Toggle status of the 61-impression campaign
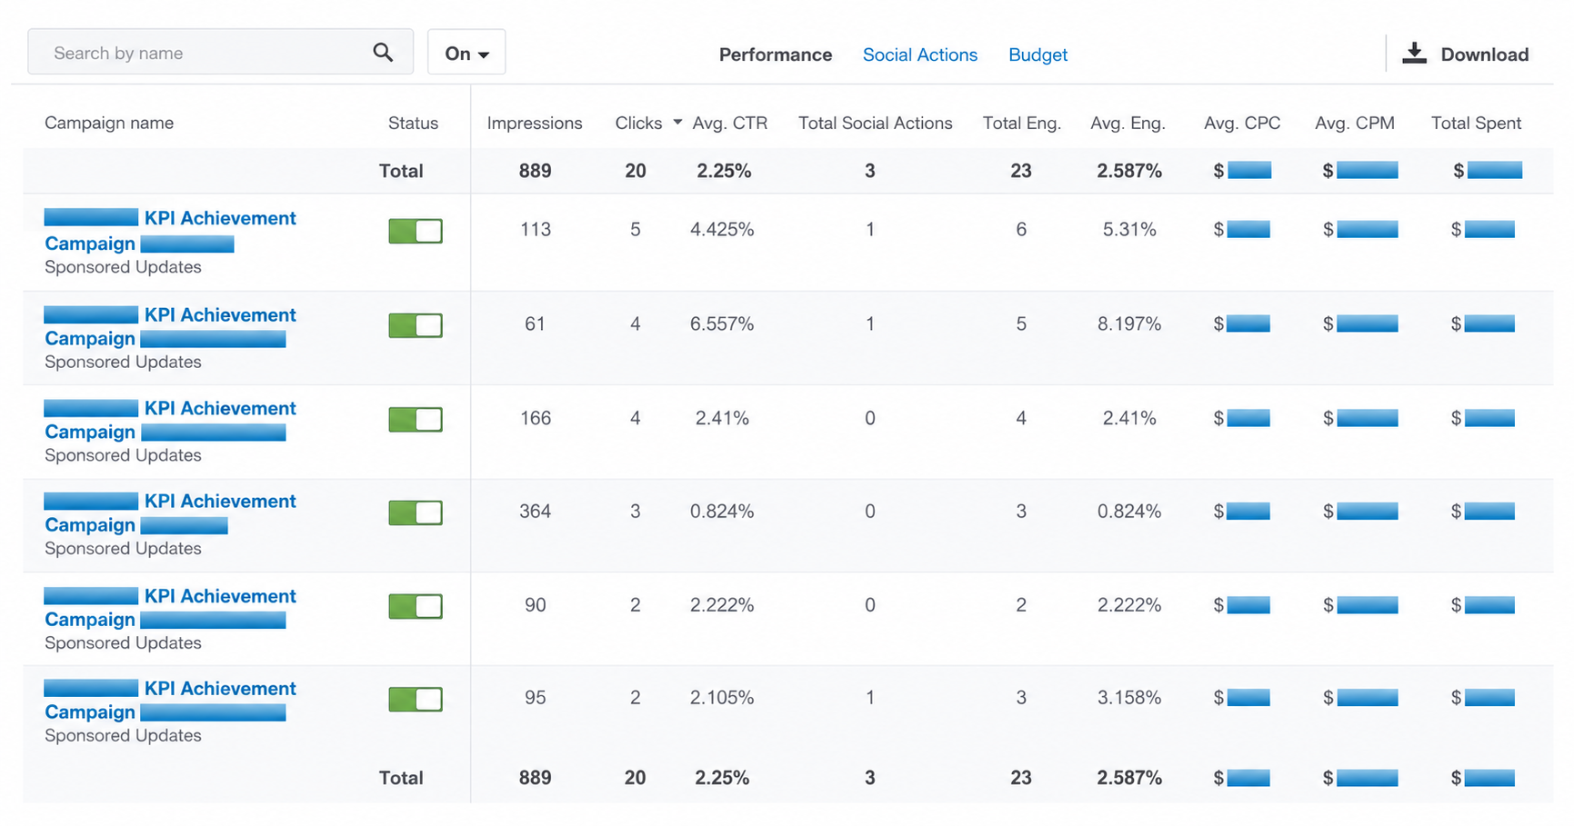 coord(416,325)
